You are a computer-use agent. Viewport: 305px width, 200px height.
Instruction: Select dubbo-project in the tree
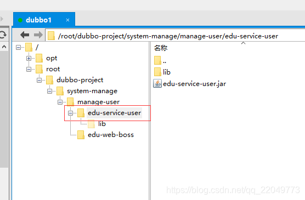80,80
